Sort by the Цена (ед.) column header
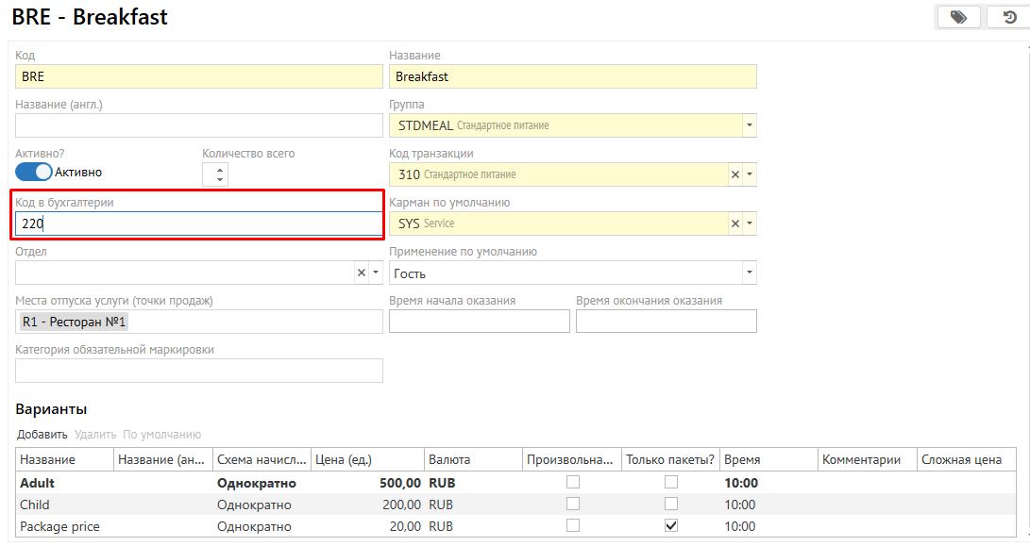The width and height of the screenshot is (1030, 546). 368,460
